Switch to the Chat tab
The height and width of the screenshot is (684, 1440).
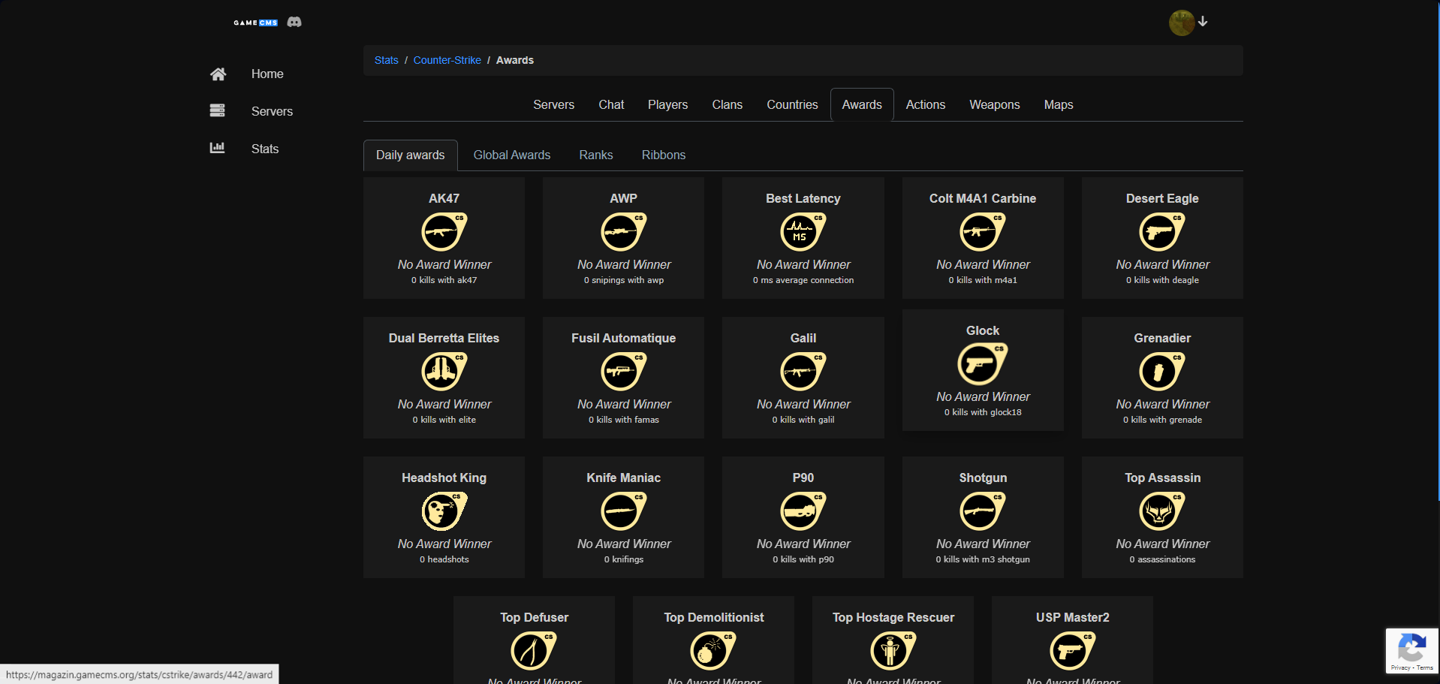coord(611,104)
